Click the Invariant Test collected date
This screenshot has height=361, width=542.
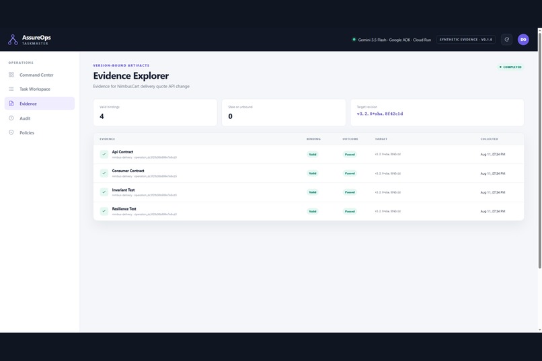pyautogui.click(x=492, y=192)
